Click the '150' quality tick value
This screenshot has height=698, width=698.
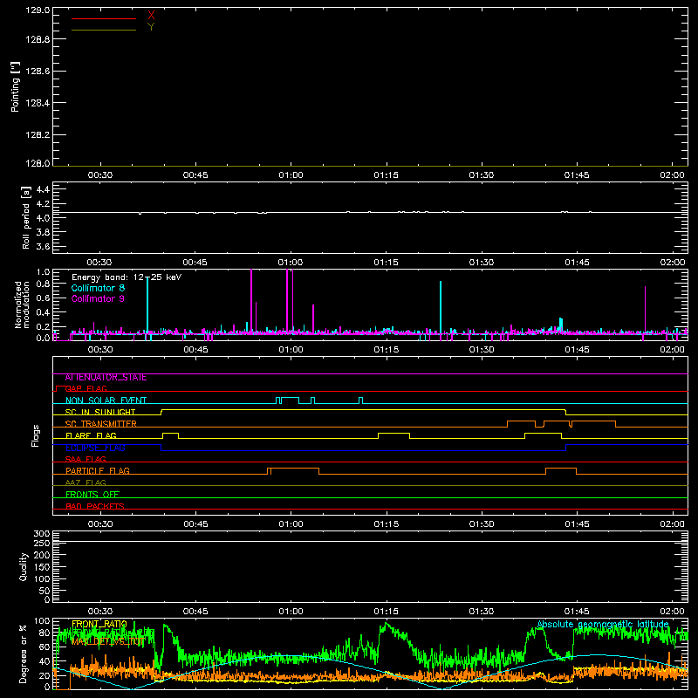(42, 568)
